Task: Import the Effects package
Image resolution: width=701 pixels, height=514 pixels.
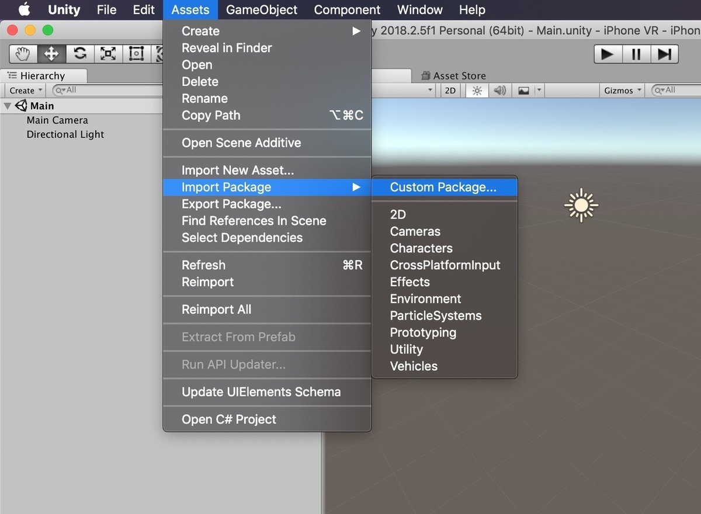Action: (x=445, y=282)
